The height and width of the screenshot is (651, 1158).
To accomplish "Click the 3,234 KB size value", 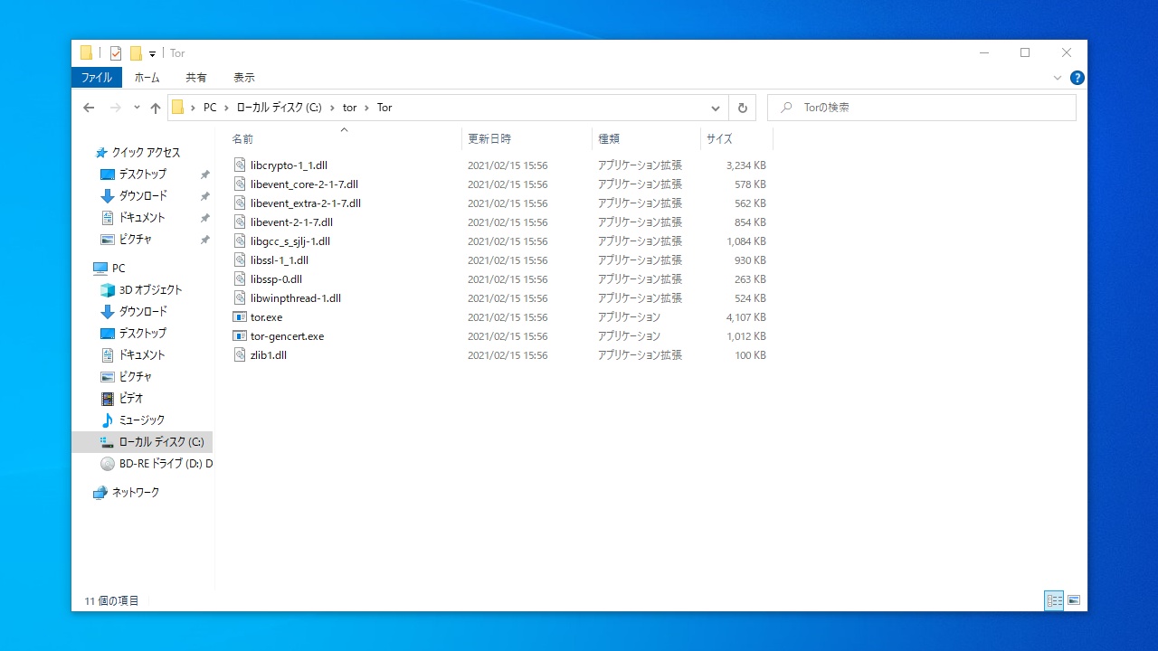I will 746,165.
